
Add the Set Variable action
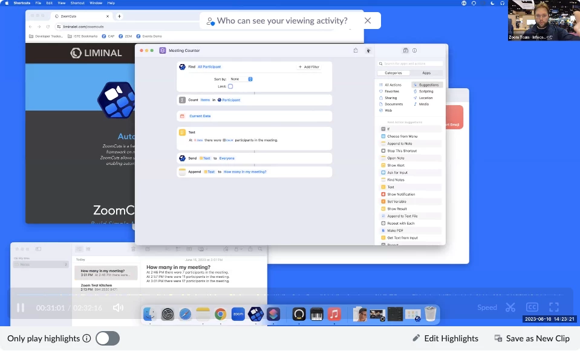[x=411, y=202]
